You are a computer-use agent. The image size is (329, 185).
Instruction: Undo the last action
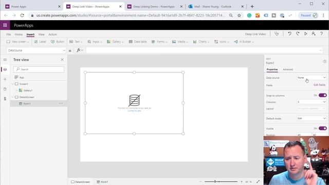(x=289, y=34)
